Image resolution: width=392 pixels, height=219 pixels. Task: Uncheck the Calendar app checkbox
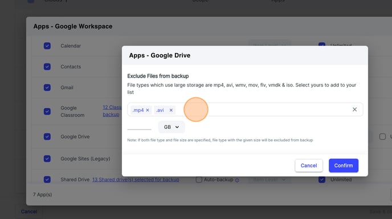47,46
